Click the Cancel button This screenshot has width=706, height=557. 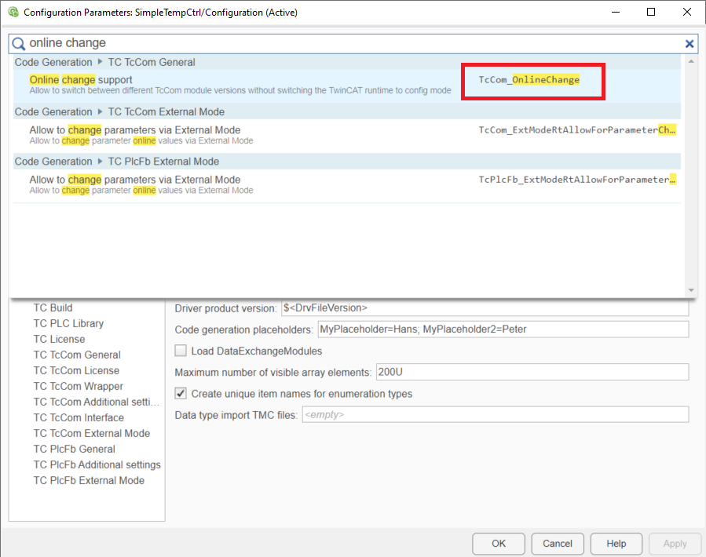pos(558,544)
